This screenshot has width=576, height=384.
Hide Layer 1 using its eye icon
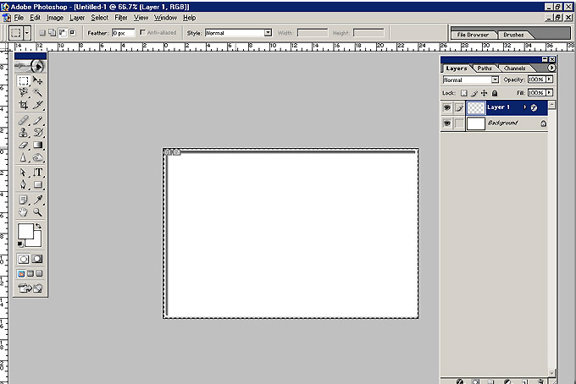(x=446, y=108)
